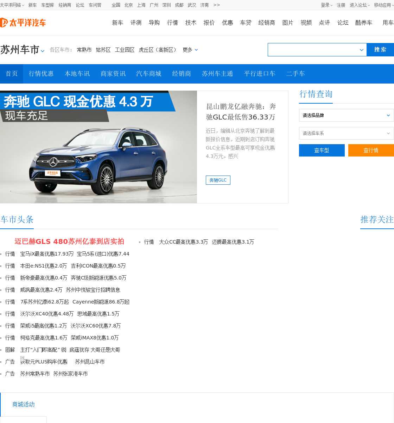Open the 登录 dropdown
Image resolution: width=394 pixels, height=423 pixels.
326,5
